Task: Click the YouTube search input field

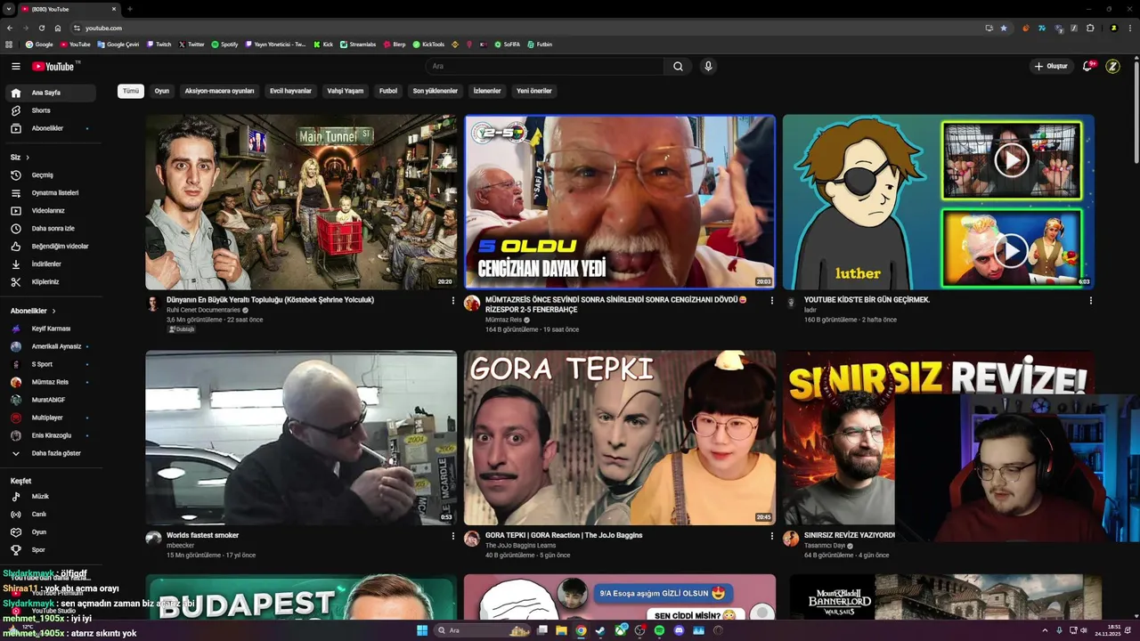Action: point(543,66)
